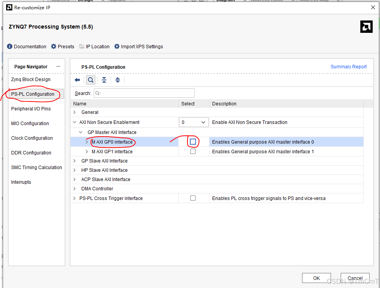Click 'Enable AXI Non Secure Transaction' description
The image size is (380, 288).
tap(250, 122)
